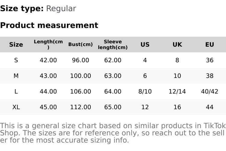Image resolution: width=226 pixels, height=151 pixels.
Task: Click the UK column header
Action: tap(177, 45)
